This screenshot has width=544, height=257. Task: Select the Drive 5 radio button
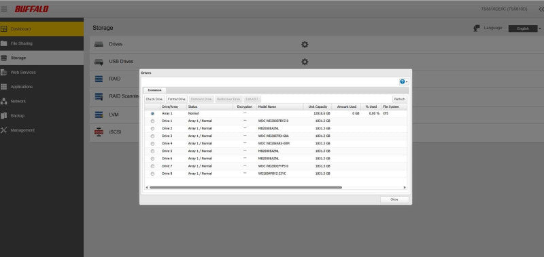152,151
